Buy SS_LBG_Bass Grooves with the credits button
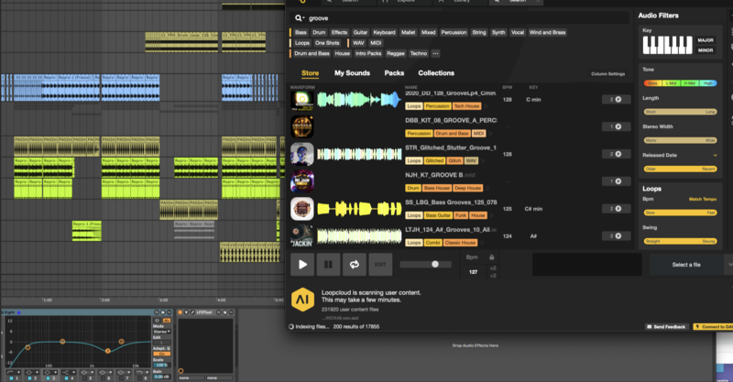 coord(616,209)
